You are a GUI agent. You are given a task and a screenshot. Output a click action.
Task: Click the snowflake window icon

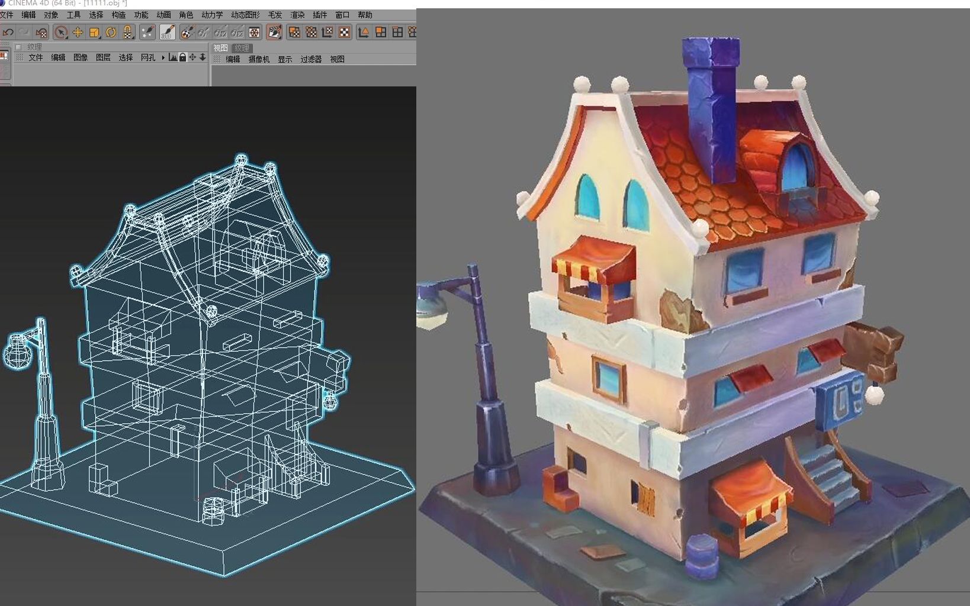[254, 33]
